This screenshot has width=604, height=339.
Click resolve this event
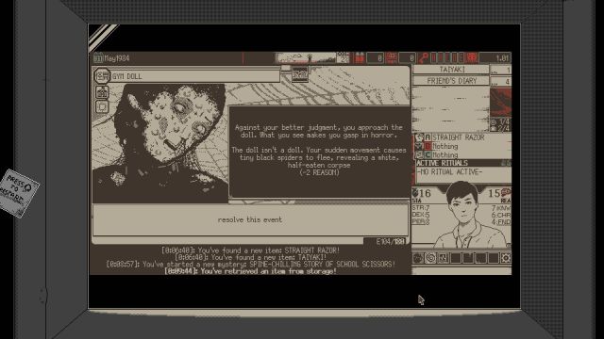point(250,219)
